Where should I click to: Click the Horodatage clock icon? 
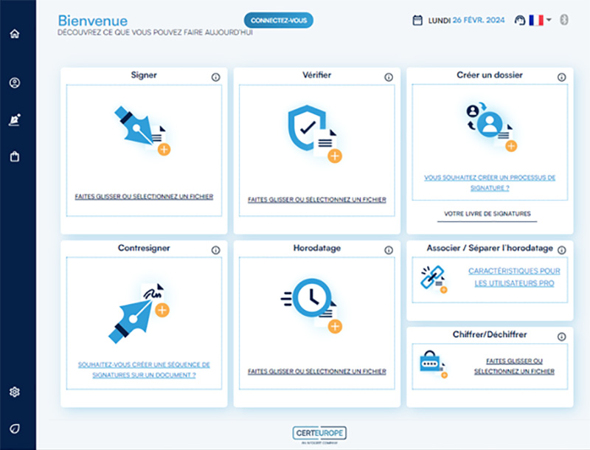tap(310, 298)
